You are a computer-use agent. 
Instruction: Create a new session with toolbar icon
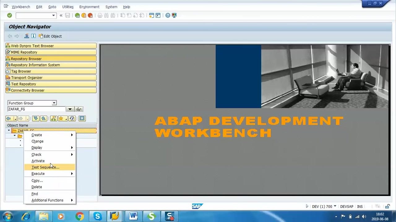click(x=152, y=15)
